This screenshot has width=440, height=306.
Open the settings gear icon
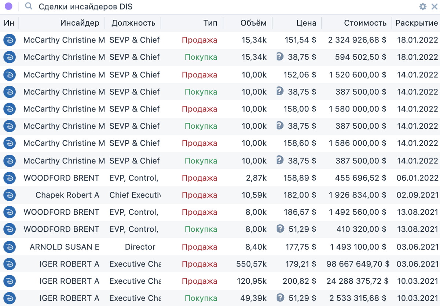[x=423, y=7]
